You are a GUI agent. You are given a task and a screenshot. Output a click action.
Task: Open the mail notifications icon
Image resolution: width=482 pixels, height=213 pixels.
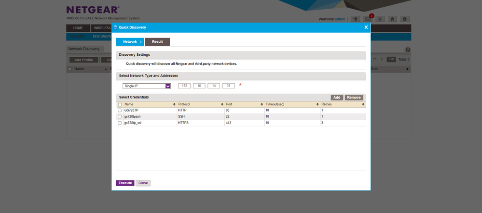[368, 19]
